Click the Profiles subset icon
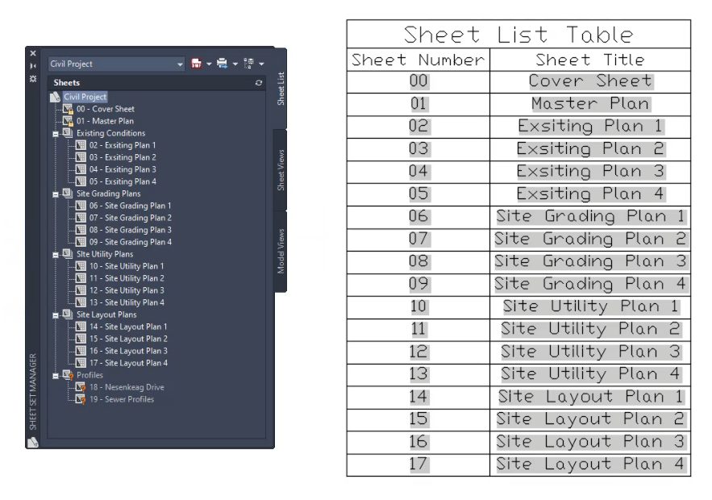 [x=68, y=375]
